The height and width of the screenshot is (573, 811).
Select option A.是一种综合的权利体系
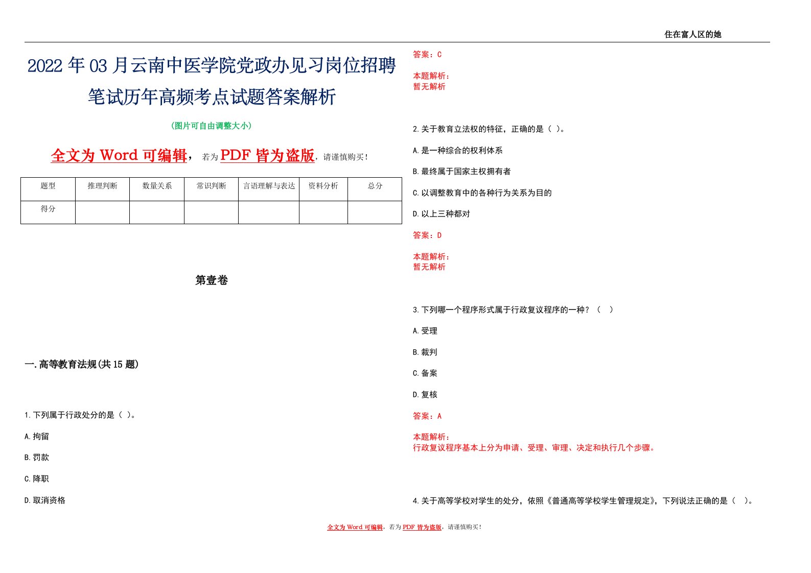tap(458, 151)
